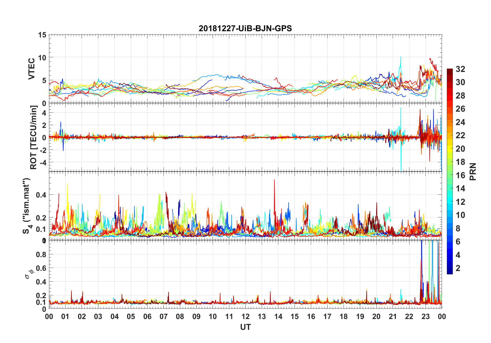
Task: Click the UT x-axis label
Action: [245, 327]
